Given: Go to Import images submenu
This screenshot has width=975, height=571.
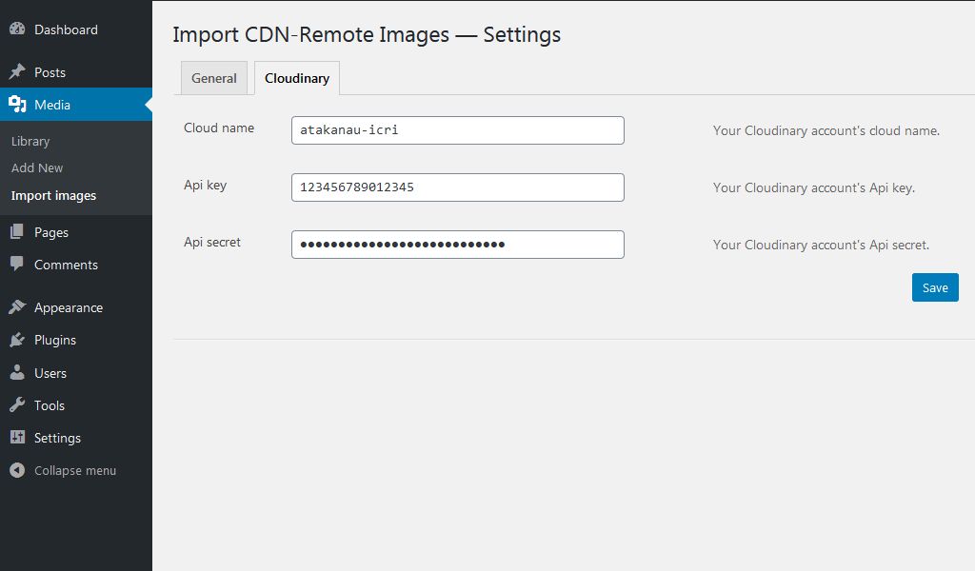Looking at the screenshot, I should (53, 195).
